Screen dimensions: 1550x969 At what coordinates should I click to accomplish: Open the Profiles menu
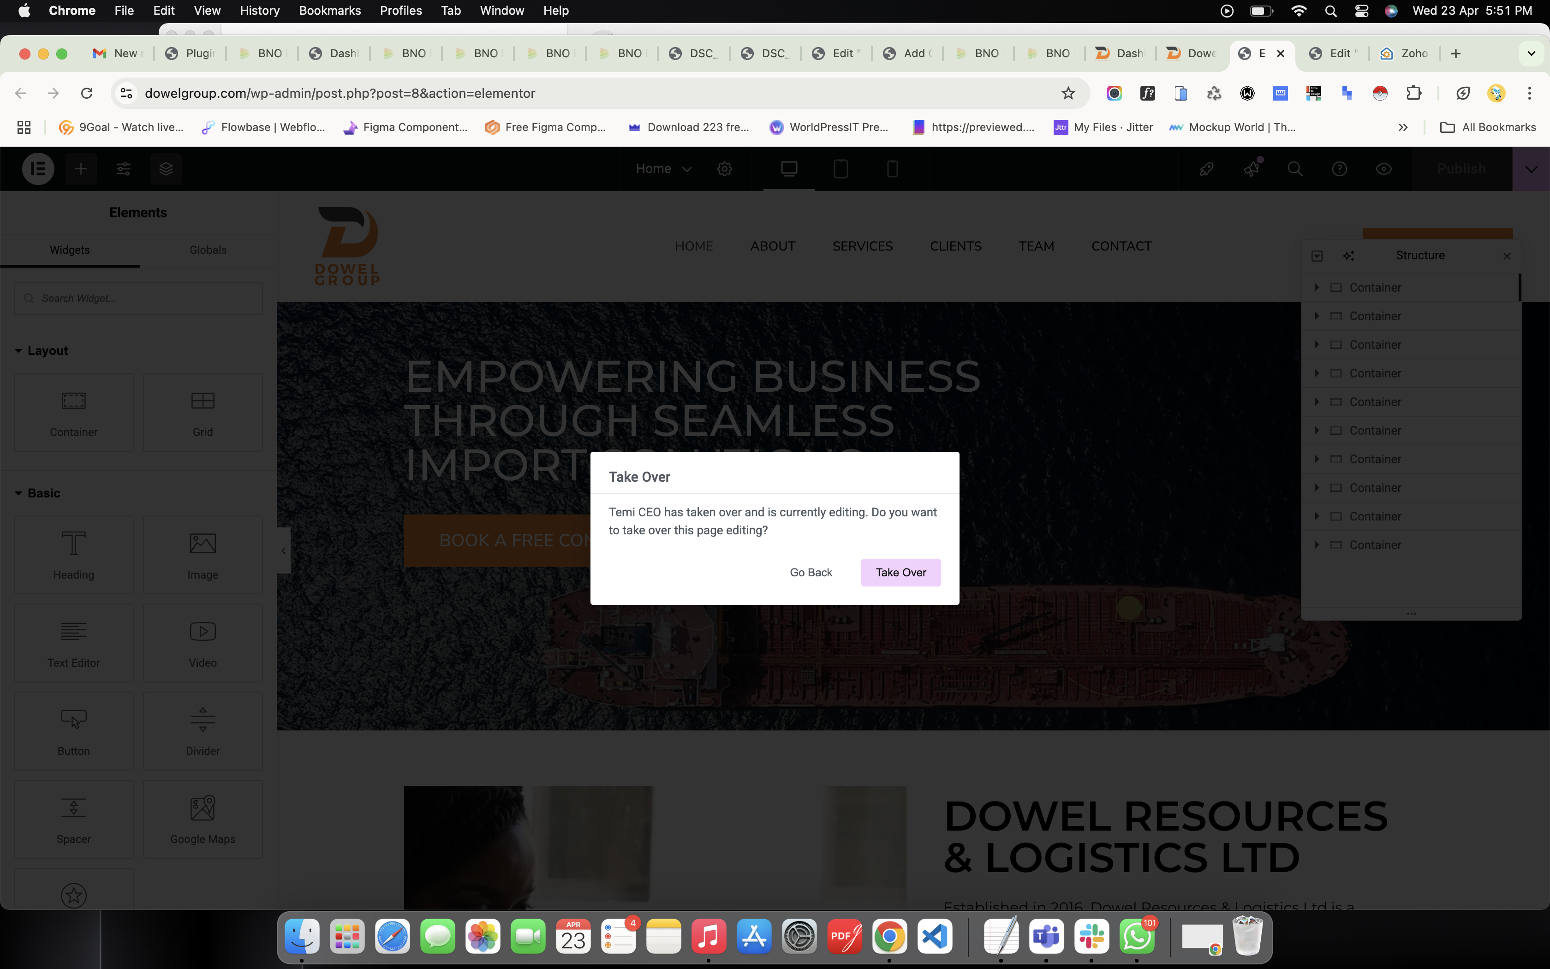pos(401,10)
